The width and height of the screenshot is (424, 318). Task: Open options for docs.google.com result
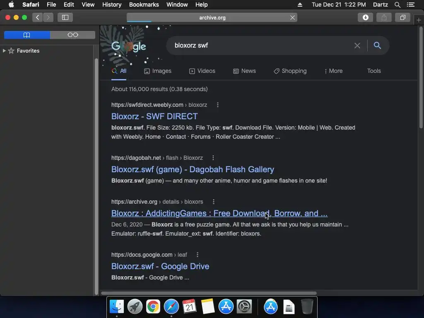198,255
